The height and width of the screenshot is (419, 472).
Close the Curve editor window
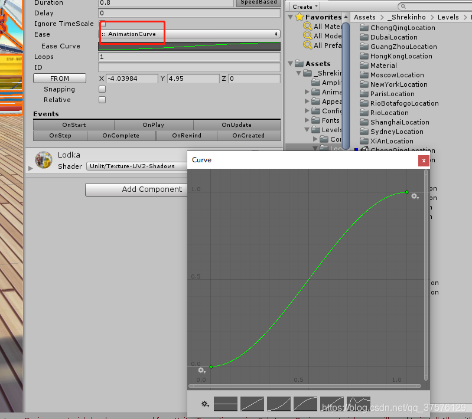(424, 161)
